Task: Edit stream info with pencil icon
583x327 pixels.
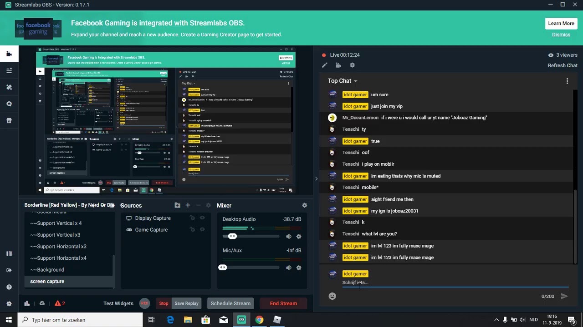Action: [324, 65]
